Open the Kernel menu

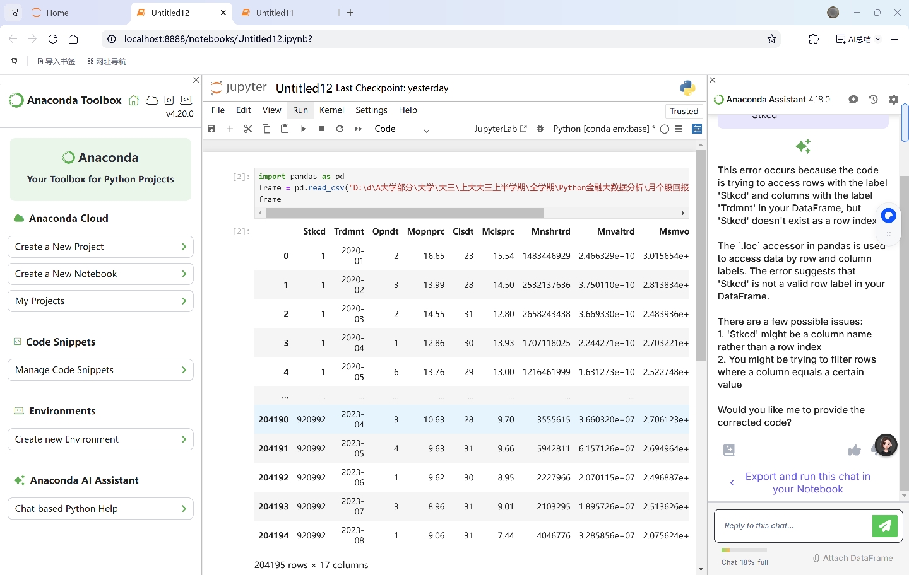pos(331,110)
